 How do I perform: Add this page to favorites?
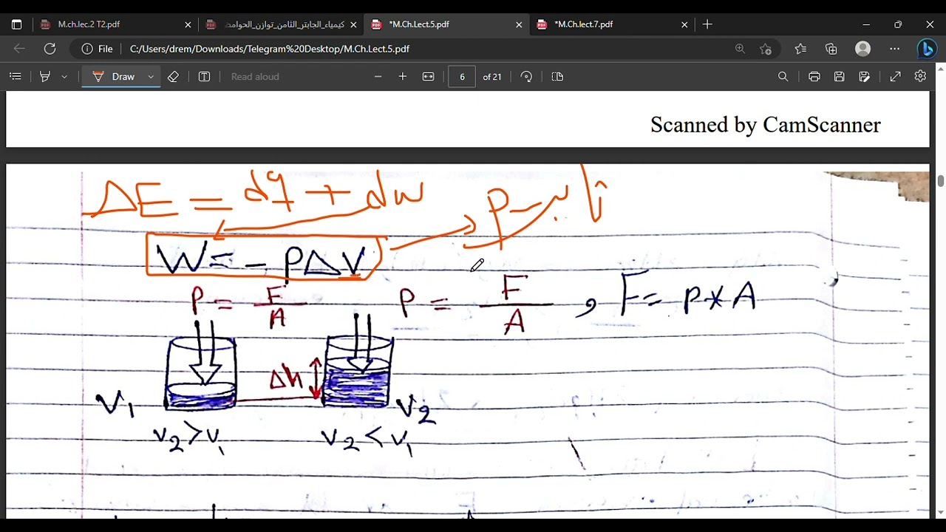(x=766, y=49)
